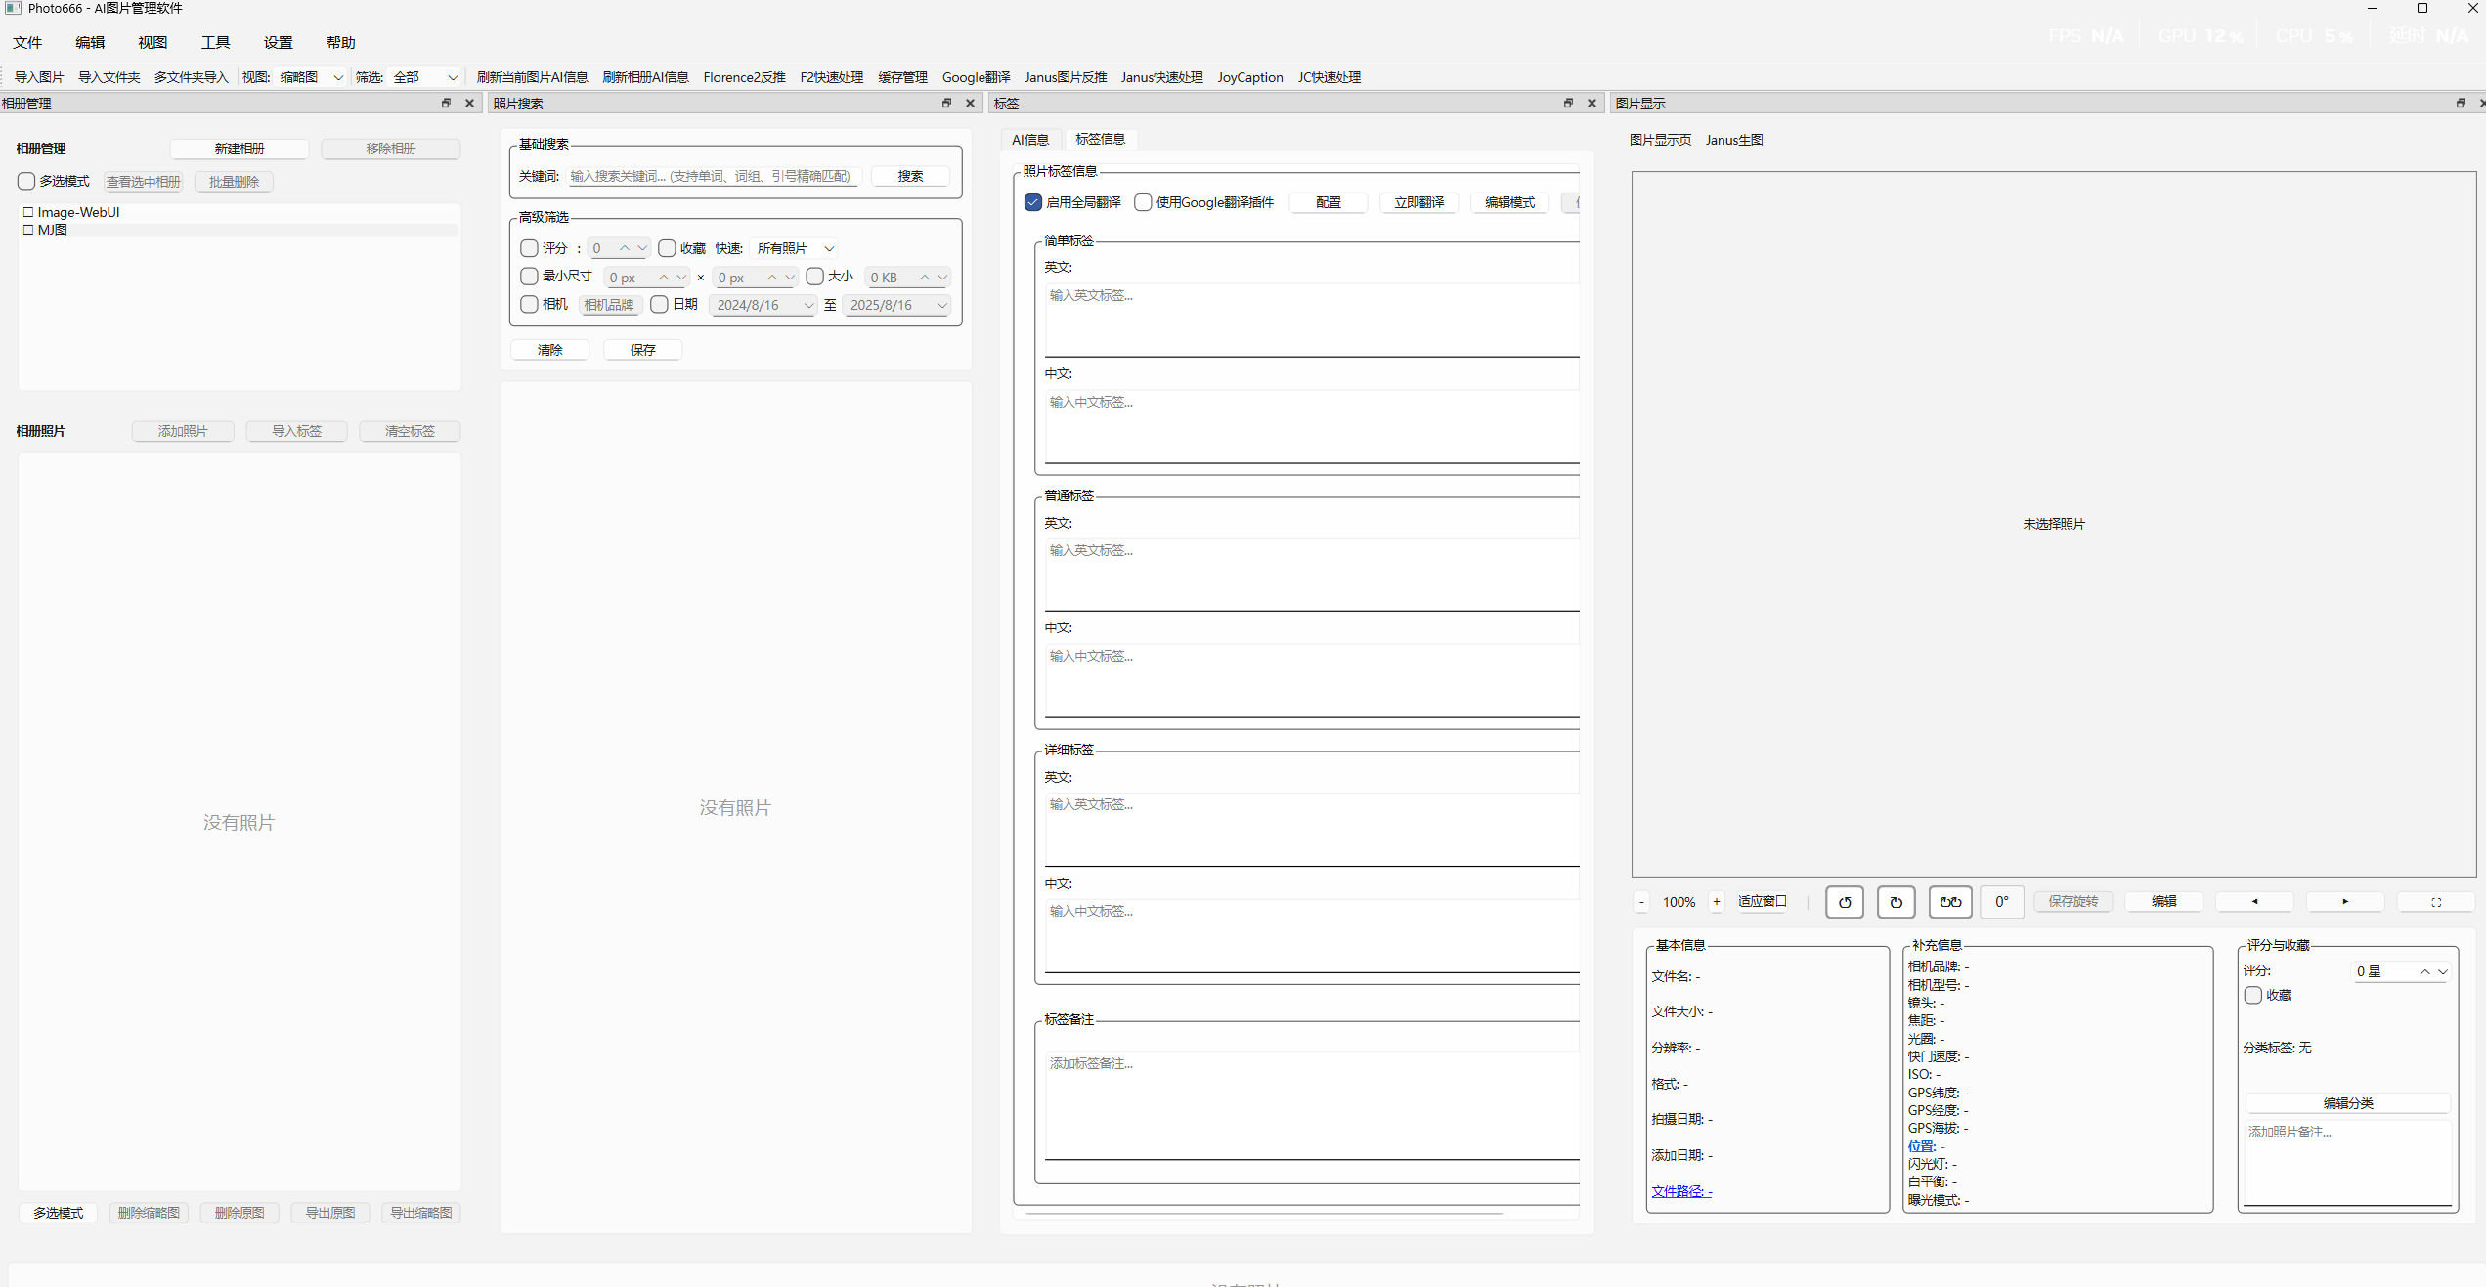The image size is (2486, 1287).
Task: Switch to the AI信息 tab
Action: [x=1030, y=139]
